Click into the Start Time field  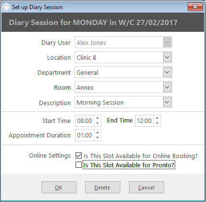point(85,121)
